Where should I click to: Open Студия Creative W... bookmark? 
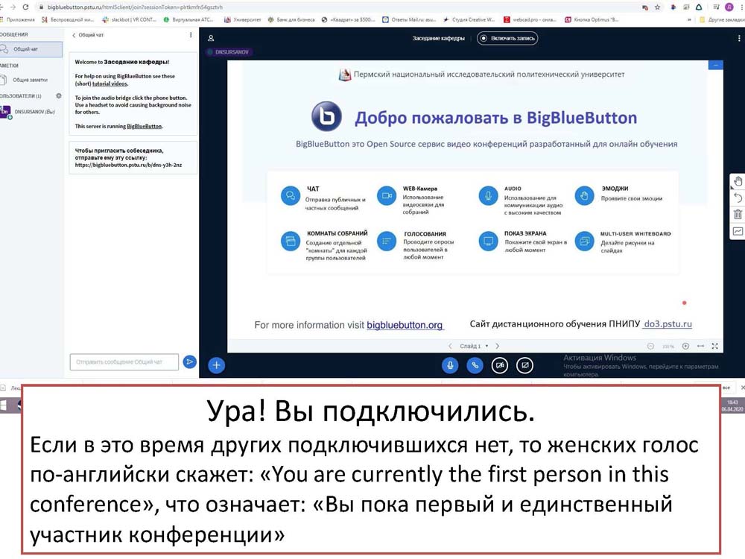(x=469, y=19)
